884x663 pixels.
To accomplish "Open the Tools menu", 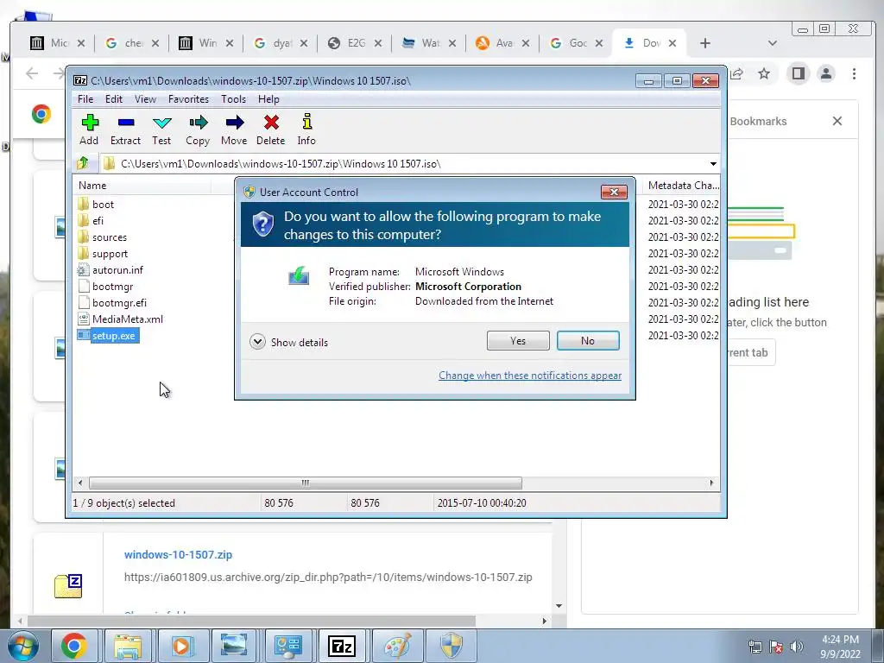I will click(233, 99).
